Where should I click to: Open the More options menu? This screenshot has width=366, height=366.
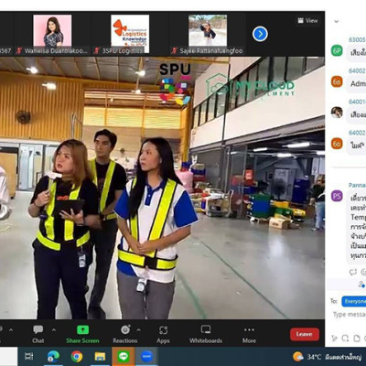(x=249, y=334)
